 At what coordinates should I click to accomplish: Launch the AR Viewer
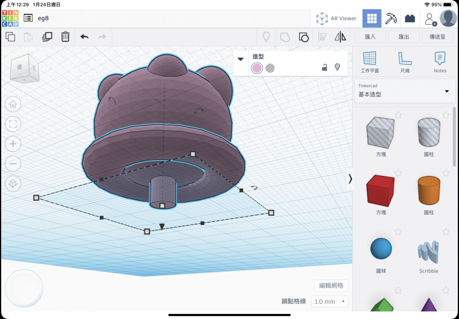336,18
